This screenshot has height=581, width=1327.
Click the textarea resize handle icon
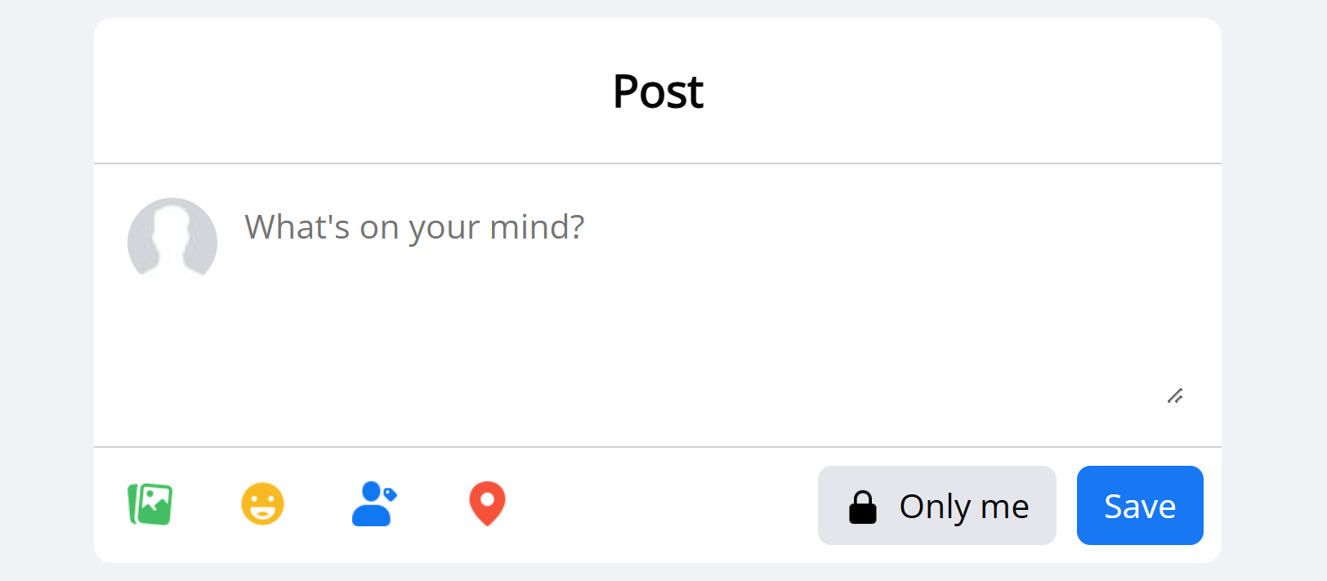pos(1175,396)
